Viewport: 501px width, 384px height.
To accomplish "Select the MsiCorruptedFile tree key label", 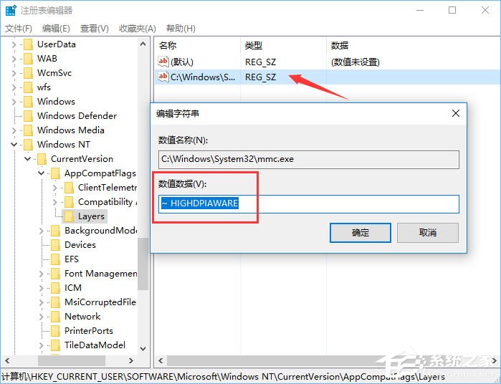I will pos(100,302).
